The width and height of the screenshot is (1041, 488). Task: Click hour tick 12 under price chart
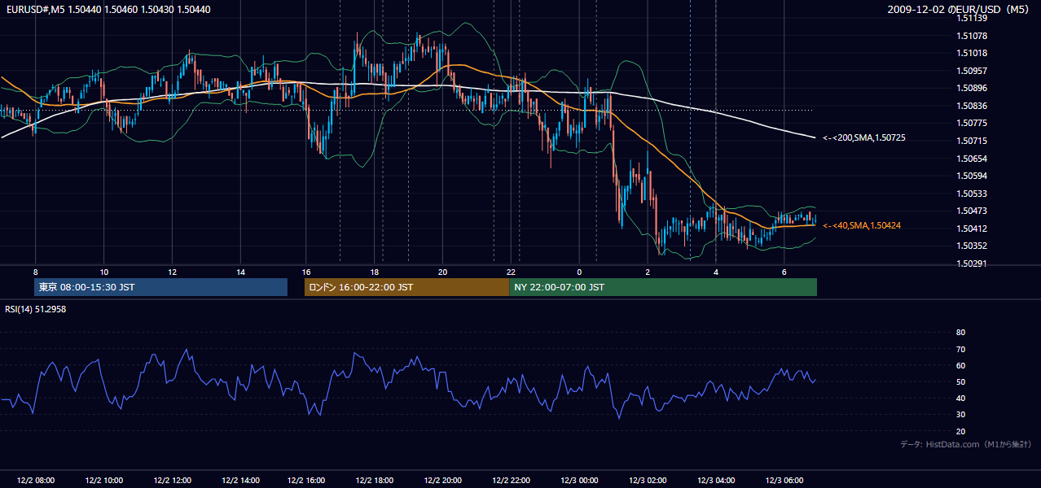click(172, 272)
